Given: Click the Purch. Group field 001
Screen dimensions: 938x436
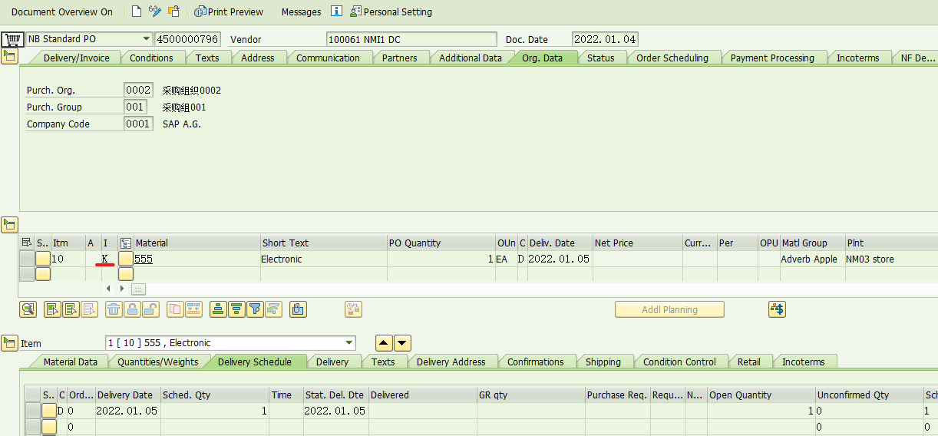Looking at the screenshot, I should click(x=135, y=107).
